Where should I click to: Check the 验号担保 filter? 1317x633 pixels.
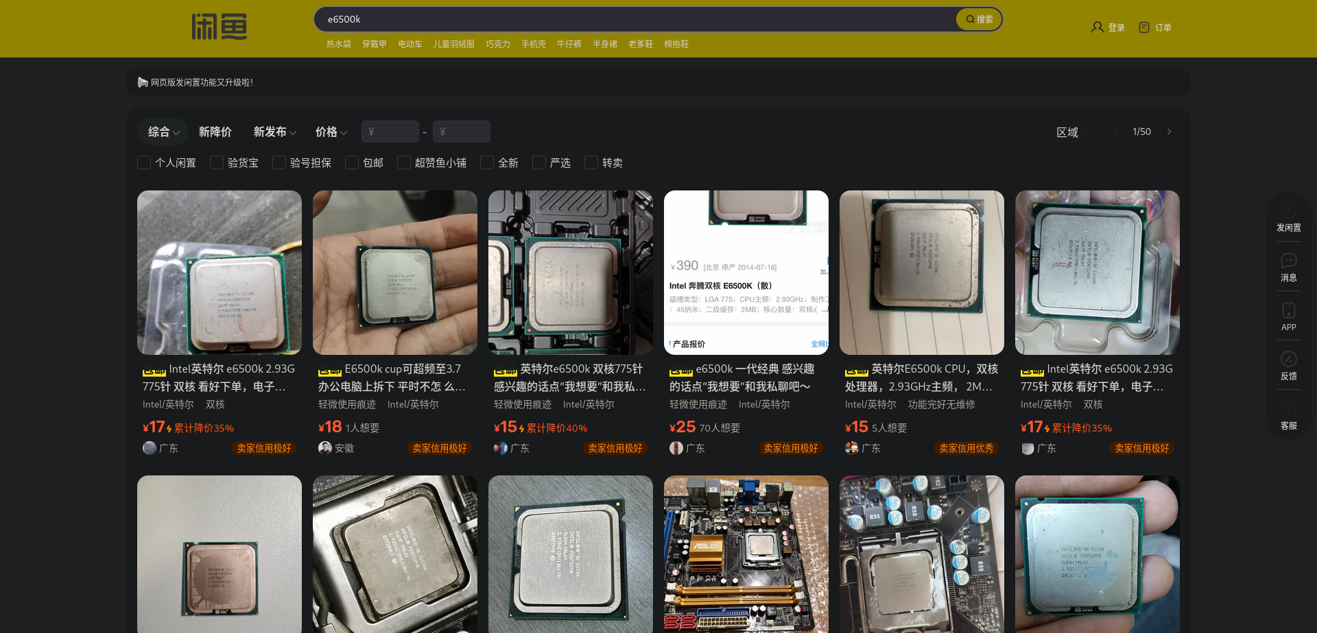point(279,162)
